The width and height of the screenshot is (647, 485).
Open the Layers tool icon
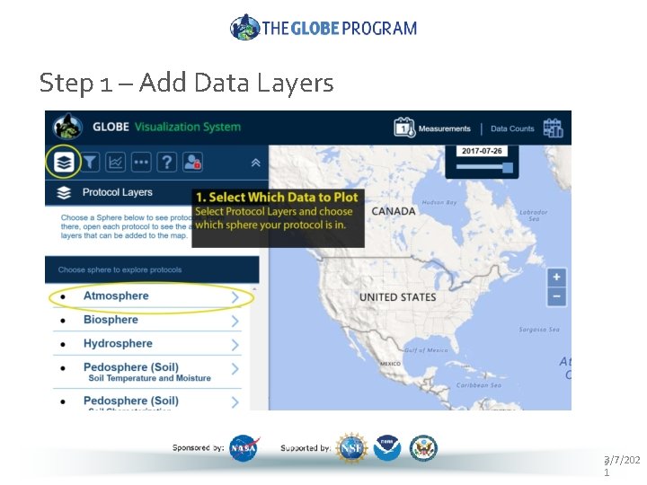point(64,162)
